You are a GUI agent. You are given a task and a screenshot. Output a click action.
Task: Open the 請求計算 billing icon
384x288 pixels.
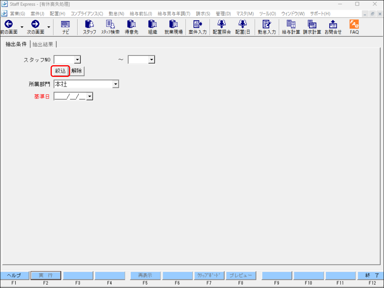point(312,27)
